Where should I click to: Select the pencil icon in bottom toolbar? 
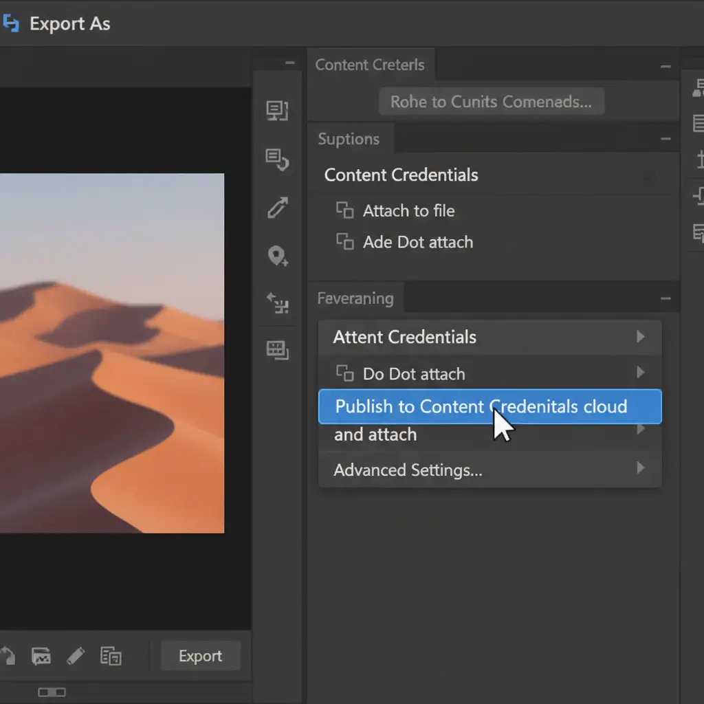coord(76,656)
